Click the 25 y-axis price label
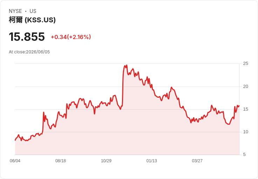The height and width of the screenshot is (179, 258). (245, 64)
